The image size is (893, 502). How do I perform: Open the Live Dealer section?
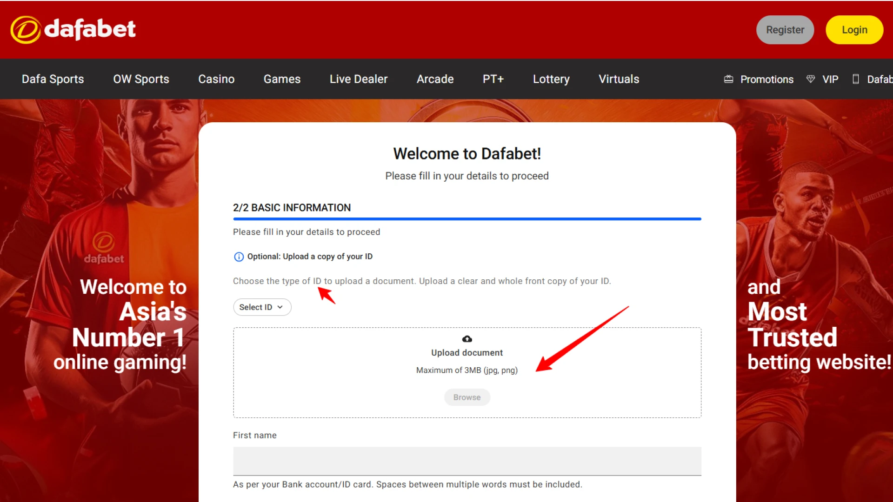pyautogui.click(x=358, y=79)
